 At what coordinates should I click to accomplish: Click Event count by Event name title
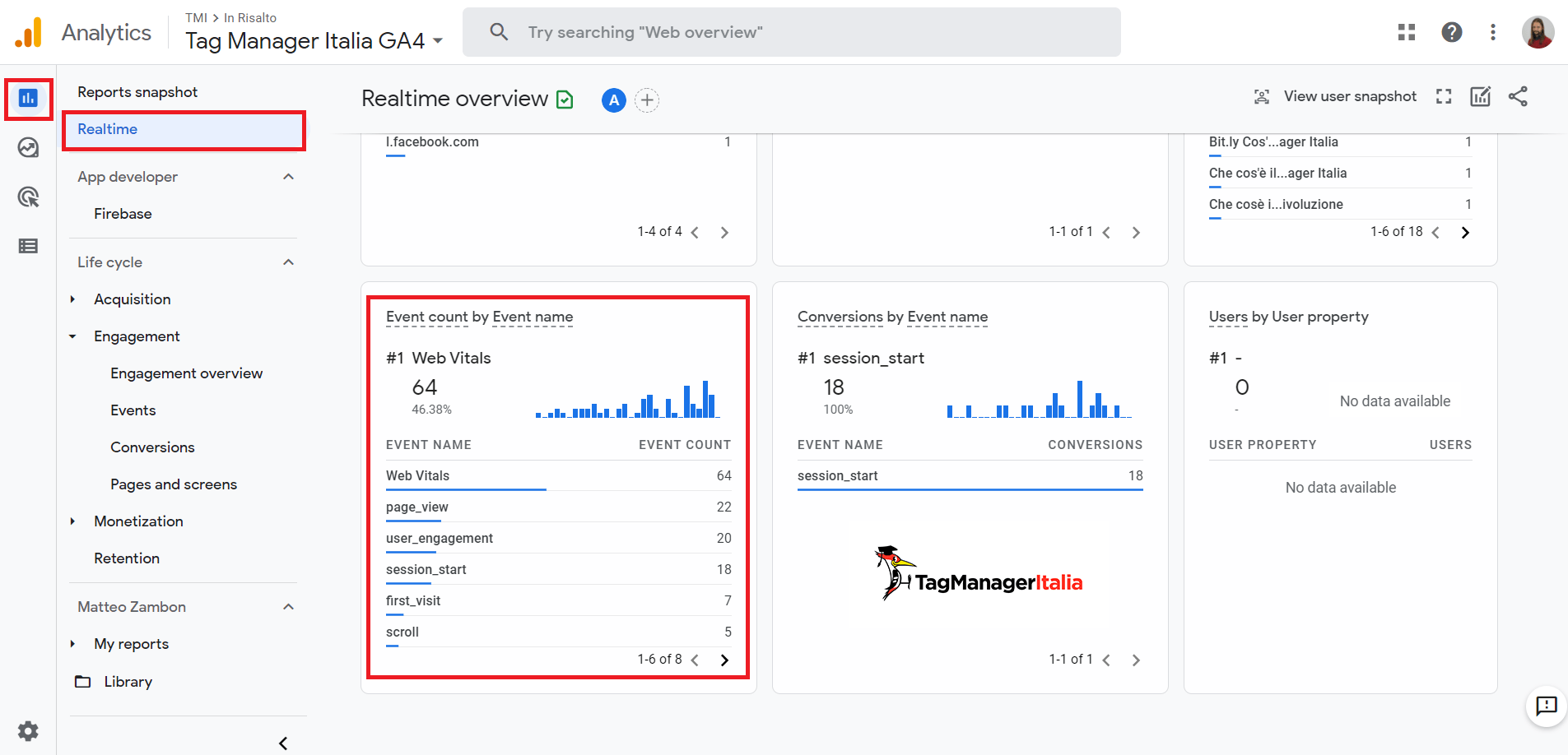[479, 317]
